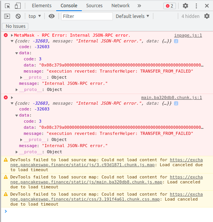The width and height of the screenshot is (213, 222).
Task: Expand the second error's stack trace arrow
Action: (12, 97)
